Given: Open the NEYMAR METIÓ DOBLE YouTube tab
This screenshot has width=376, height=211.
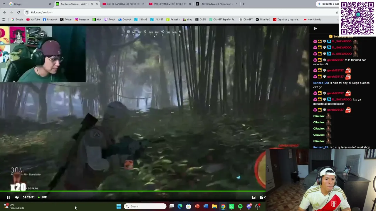Looking at the screenshot, I should pyautogui.click(x=170, y=4).
